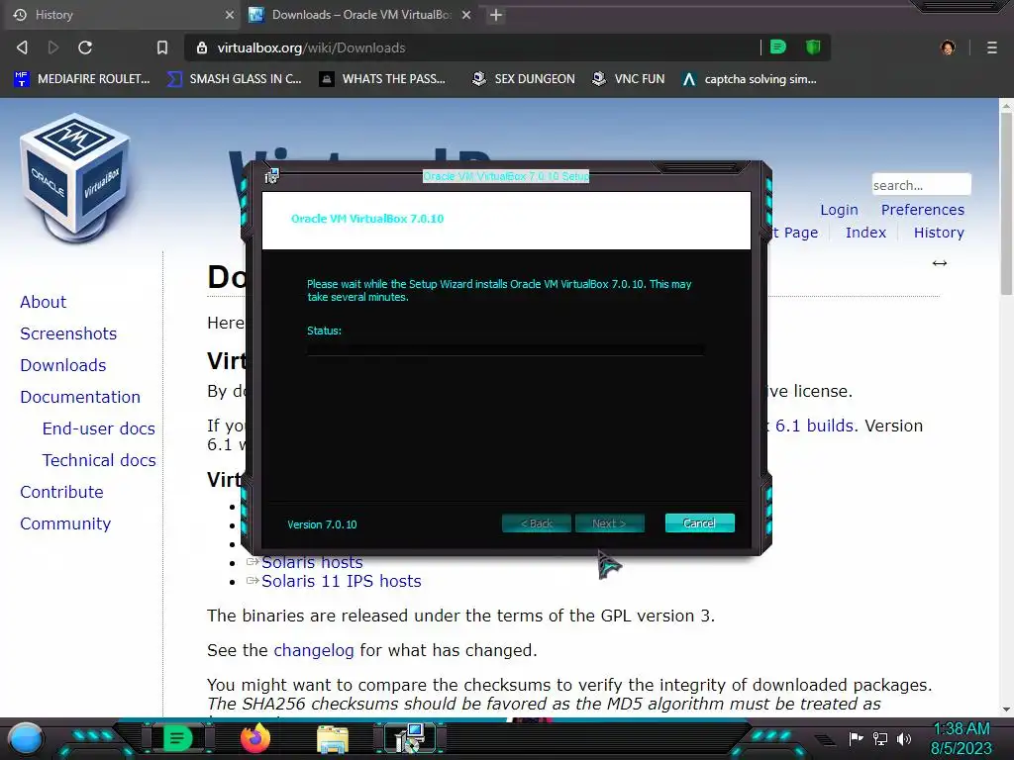The image size is (1014, 760).
Task: Click the site search box
Action: (921, 185)
